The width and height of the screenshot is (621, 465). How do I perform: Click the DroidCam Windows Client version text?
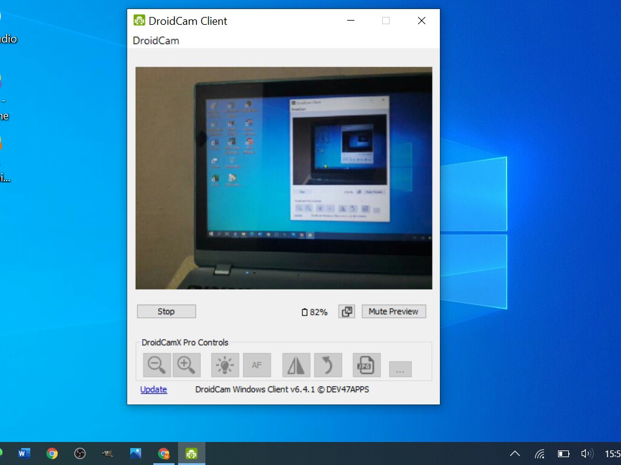coord(282,389)
